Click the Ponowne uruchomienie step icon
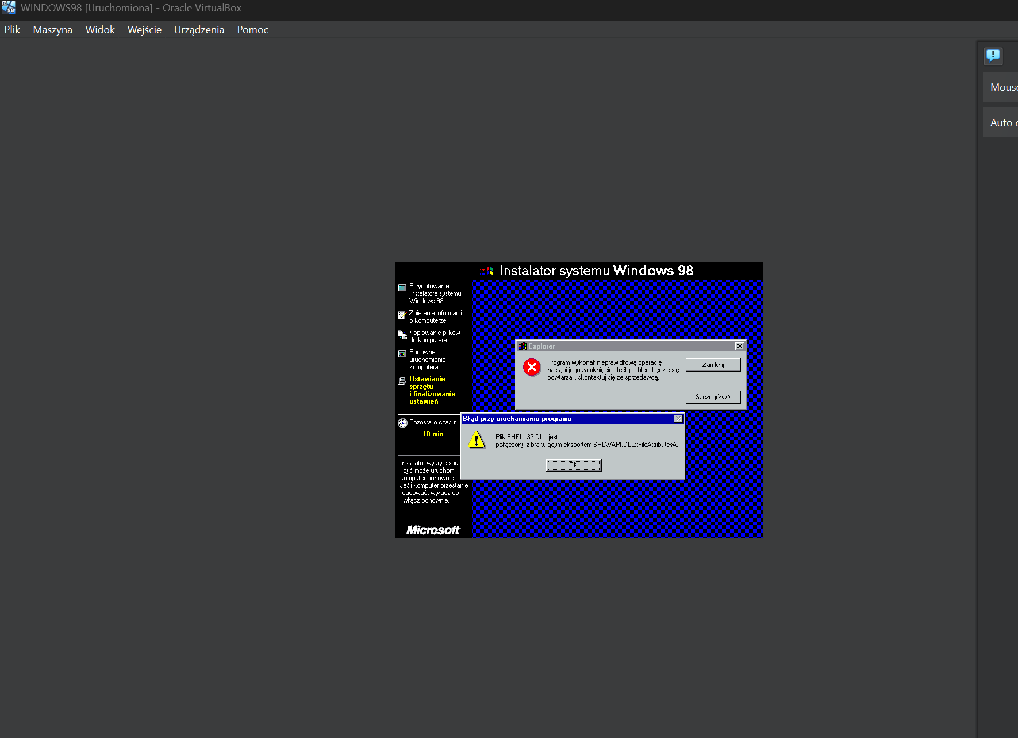The image size is (1018, 738). [402, 354]
